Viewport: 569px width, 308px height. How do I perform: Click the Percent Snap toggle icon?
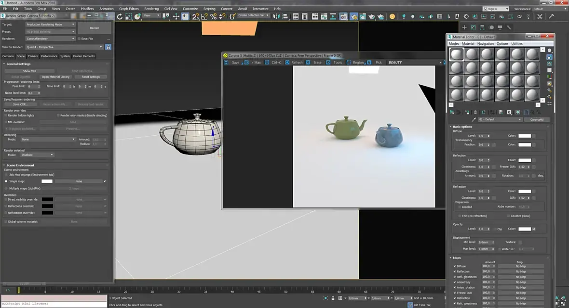pyautogui.click(x=213, y=16)
